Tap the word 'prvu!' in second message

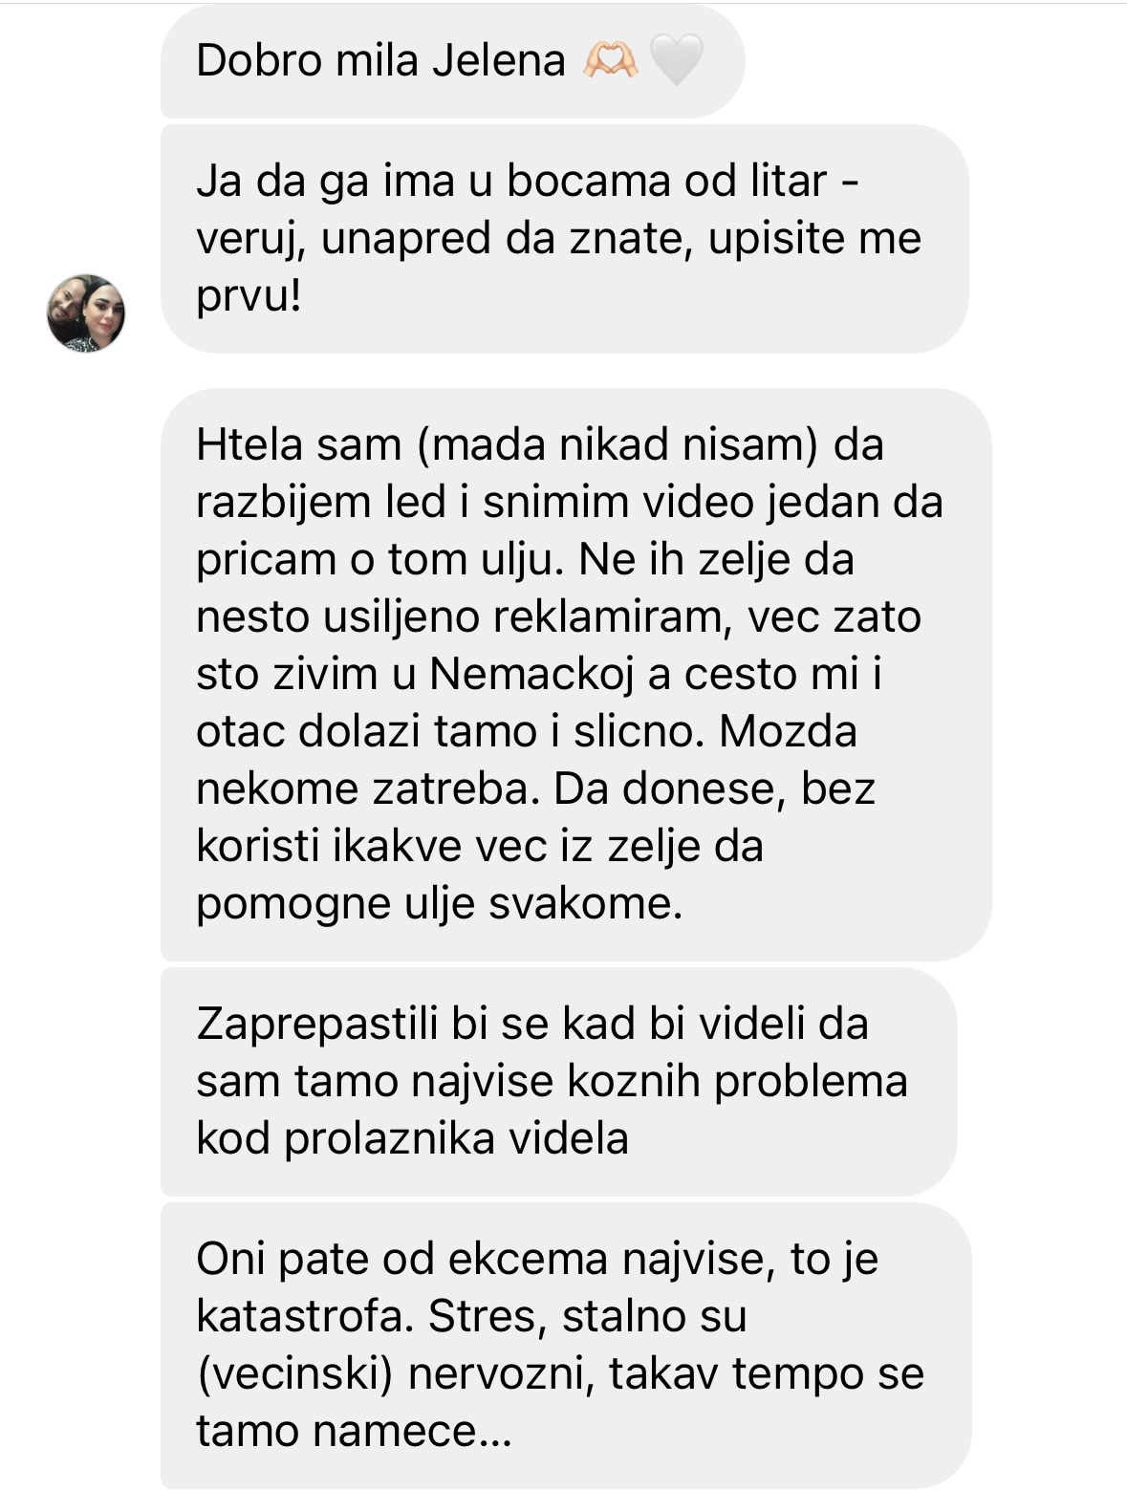pyautogui.click(x=249, y=295)
